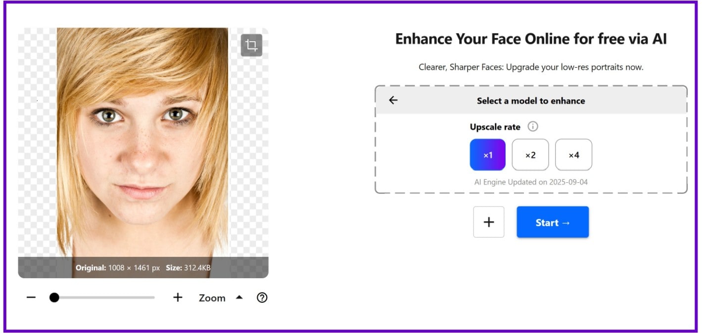Add another image with the plus tile
Viewport: 702px width, 333px height.
(488, 222)
